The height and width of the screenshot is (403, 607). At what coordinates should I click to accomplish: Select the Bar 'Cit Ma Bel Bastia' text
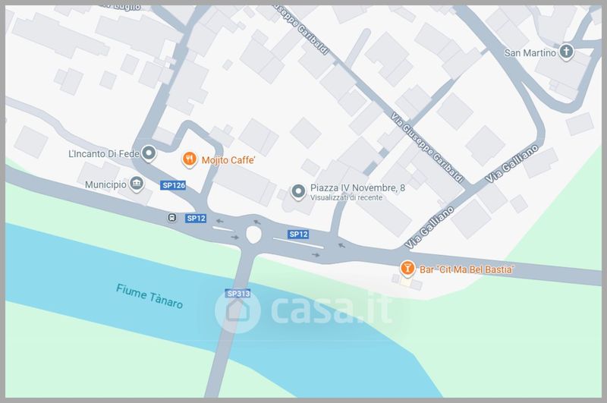click(x=467, y=269)
